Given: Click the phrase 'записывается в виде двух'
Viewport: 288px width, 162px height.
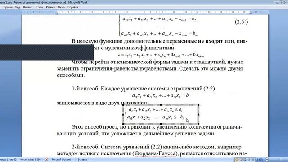Looking at the screenshot, I should (x=88, y=103).
